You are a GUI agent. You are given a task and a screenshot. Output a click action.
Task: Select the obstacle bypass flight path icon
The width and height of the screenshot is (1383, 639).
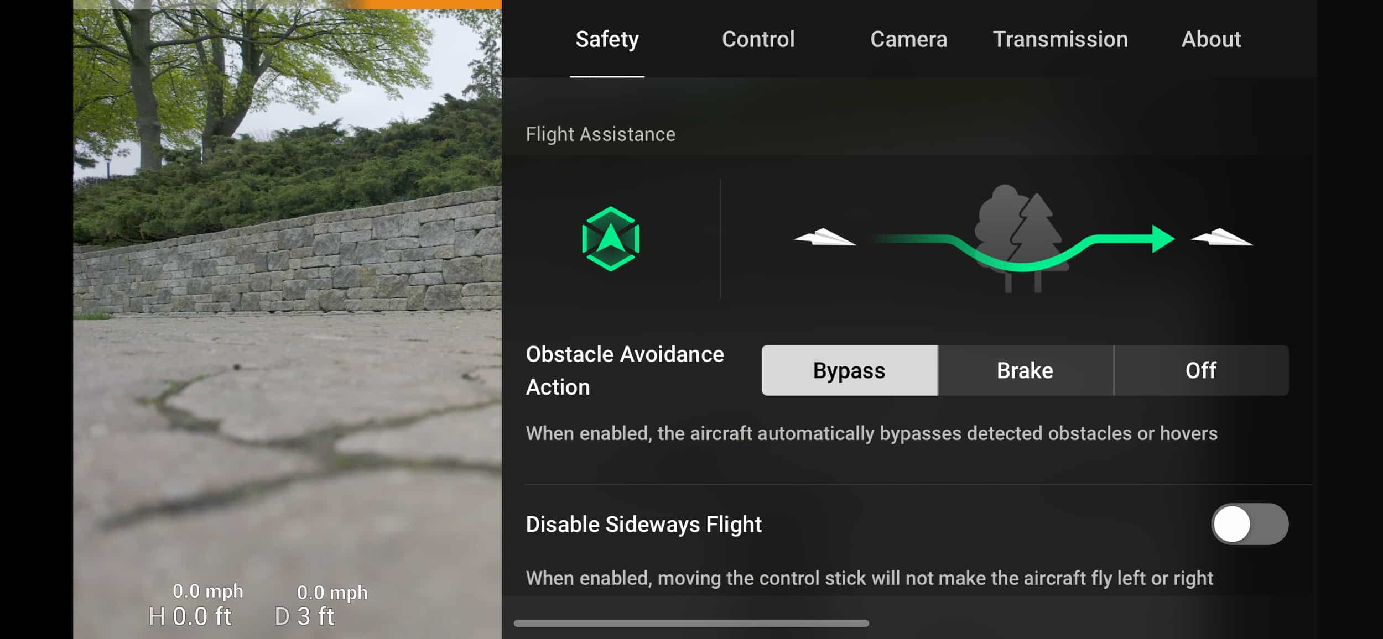click(1015, 238)
